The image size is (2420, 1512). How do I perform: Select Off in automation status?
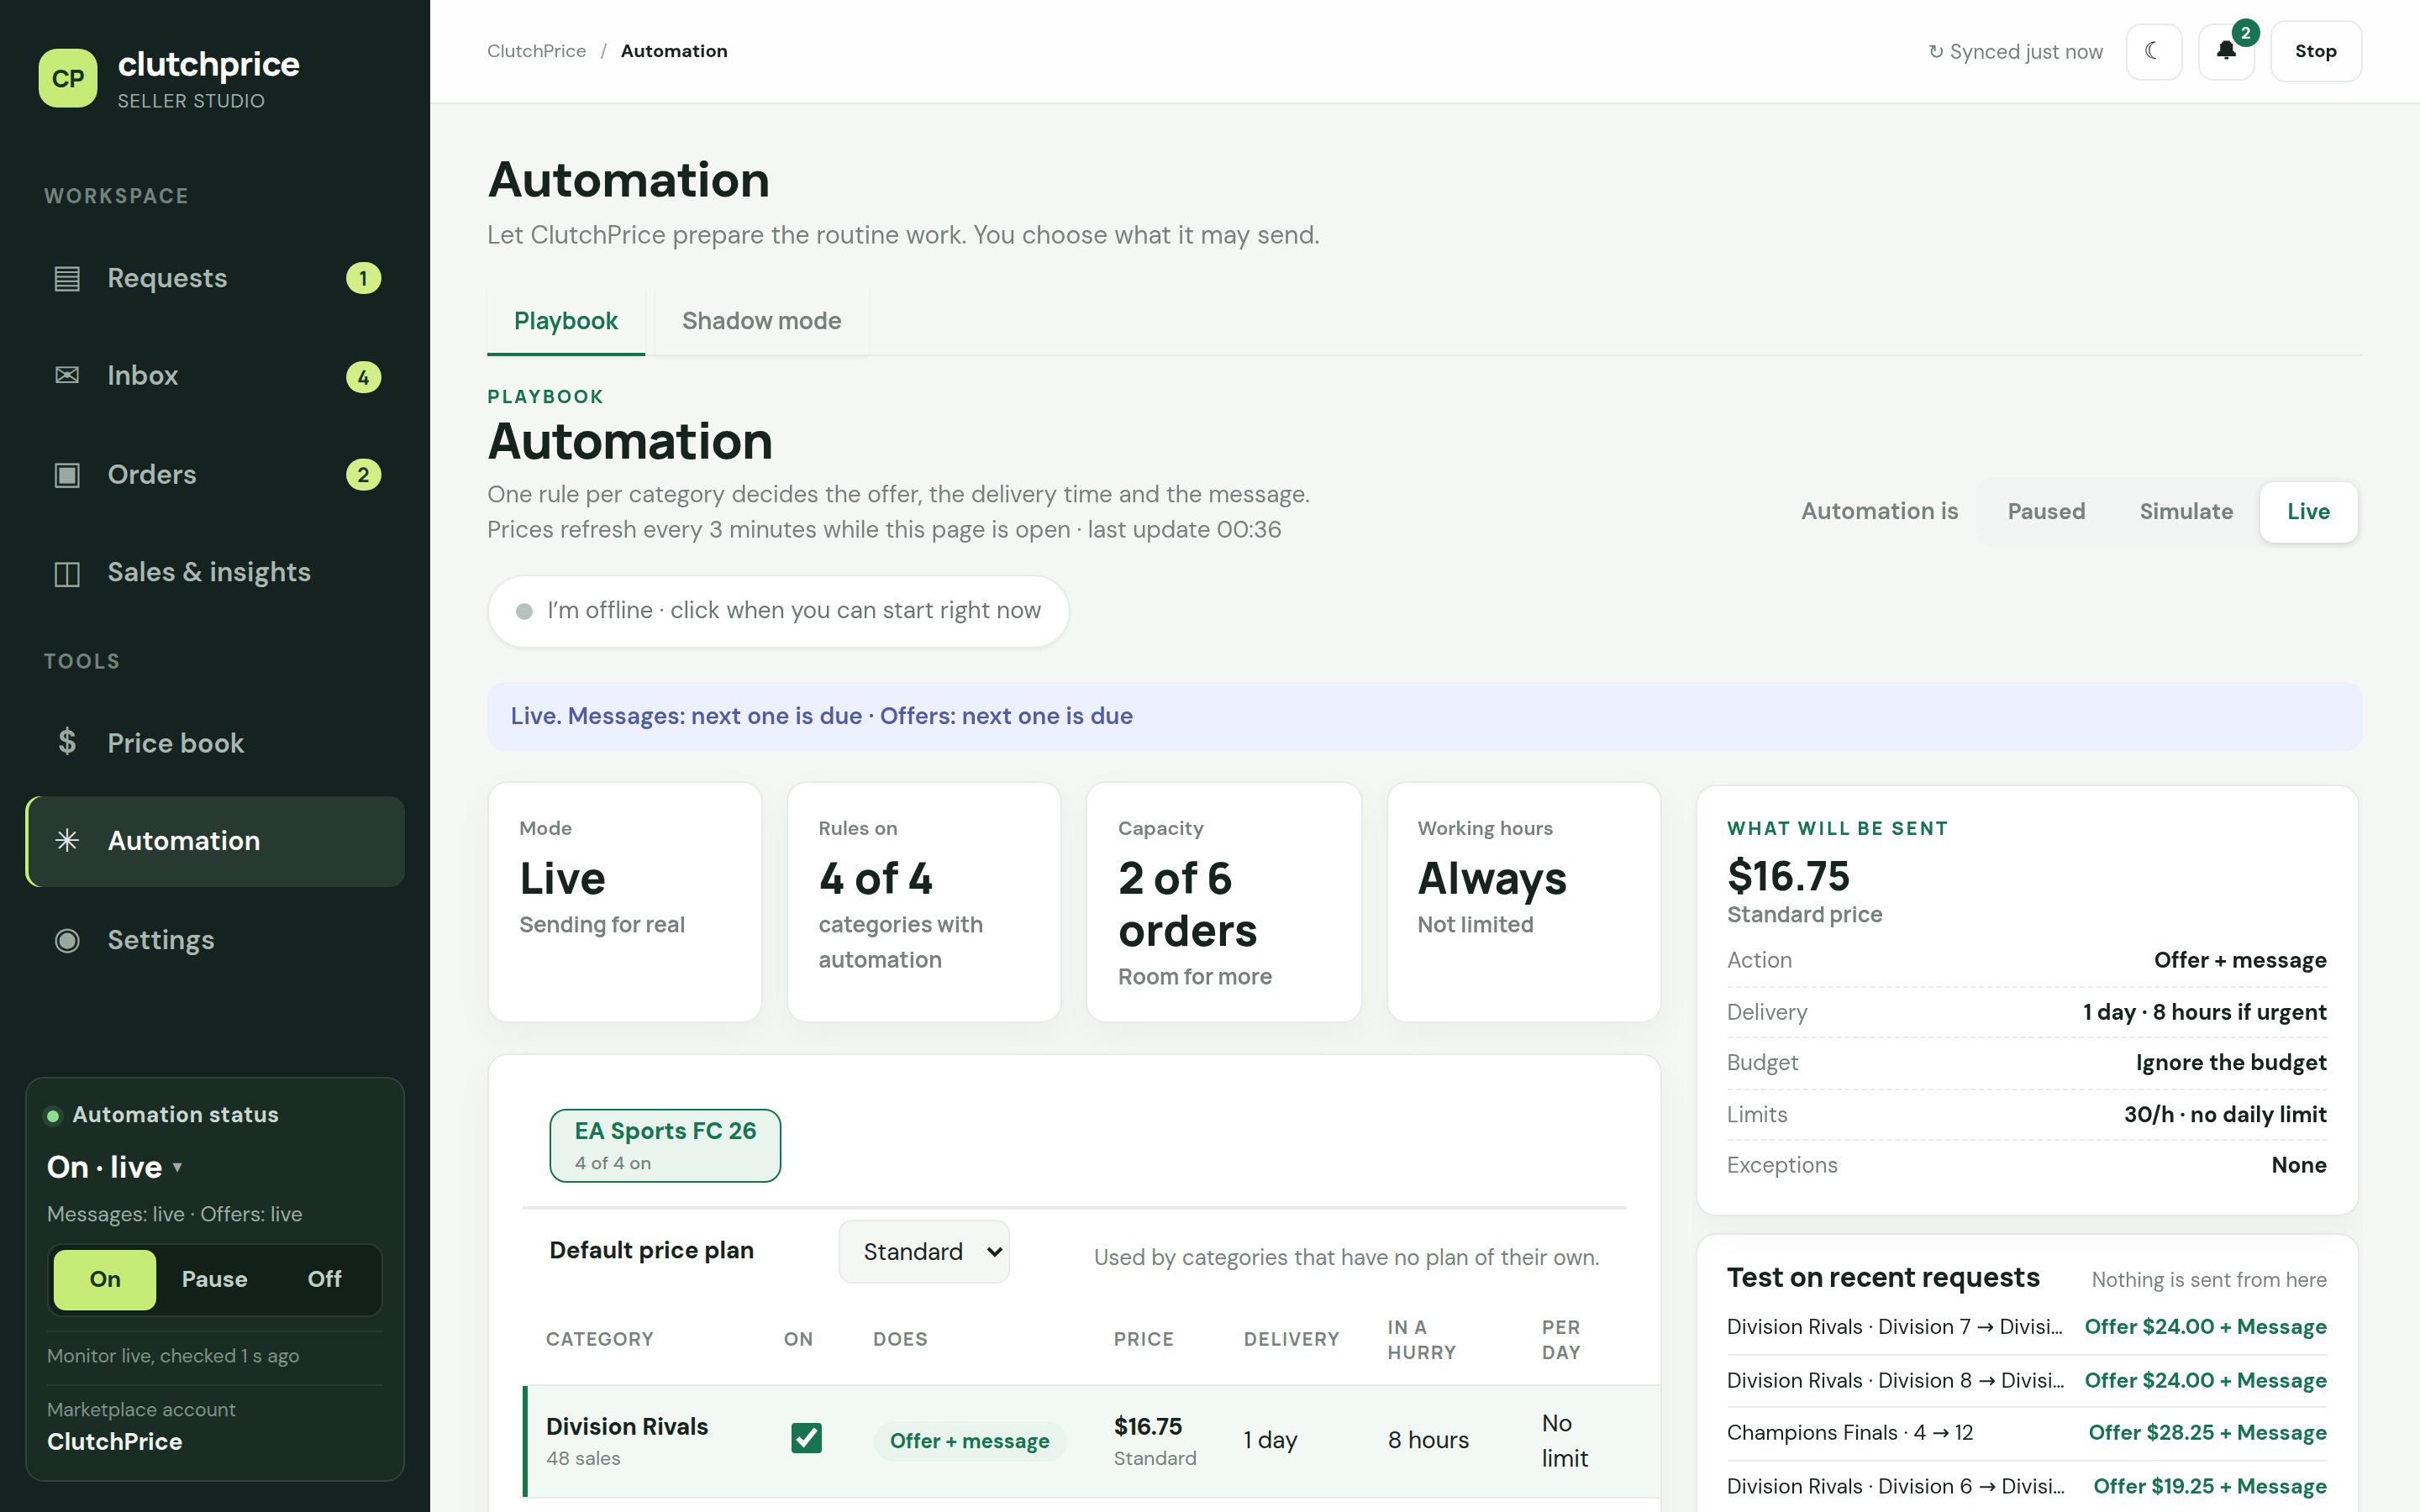tap(324, 1279)
